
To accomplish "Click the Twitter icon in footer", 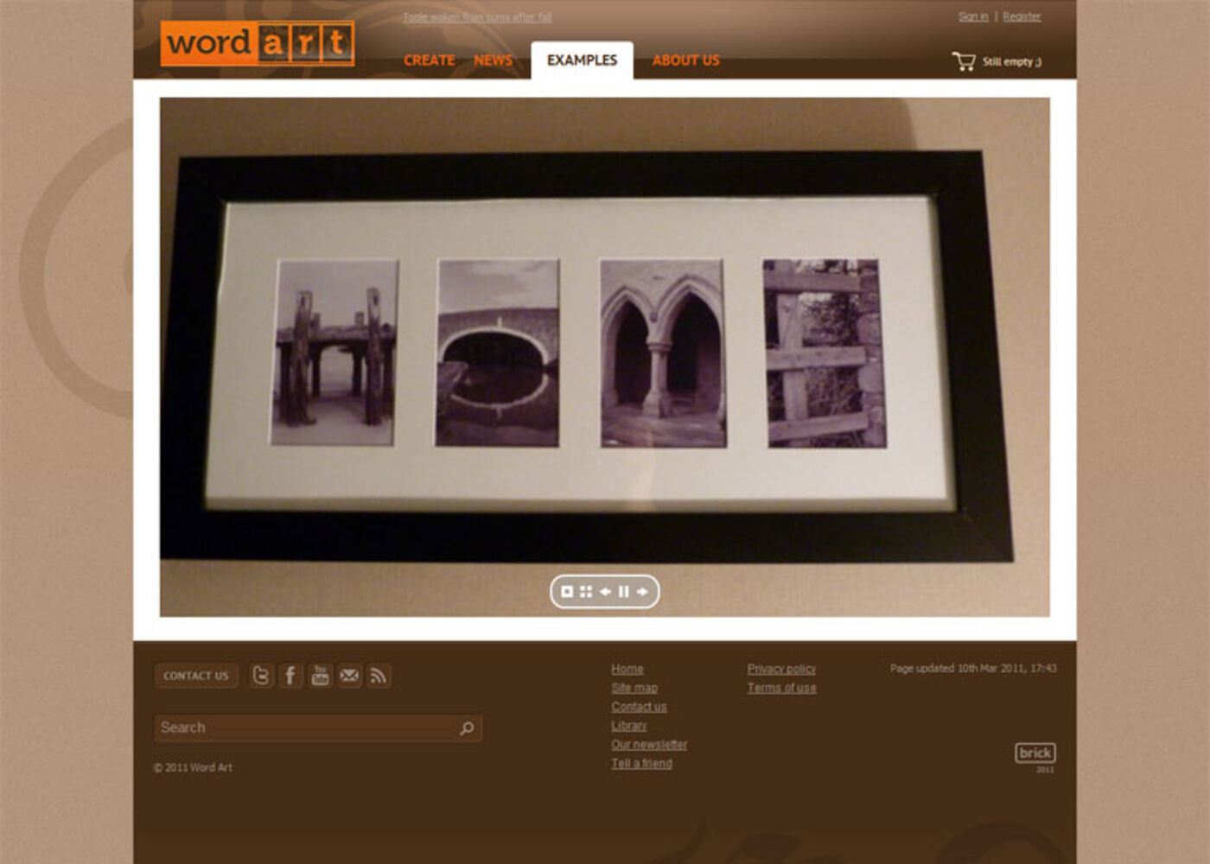I will click(261, 676).
